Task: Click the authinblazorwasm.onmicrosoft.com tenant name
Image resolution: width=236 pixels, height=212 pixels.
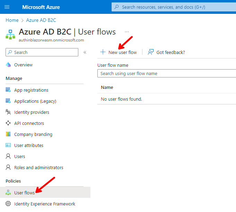Action: point(51,40)
